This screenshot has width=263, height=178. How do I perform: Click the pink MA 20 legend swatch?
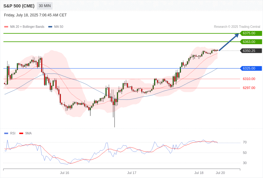coord(6,27)
